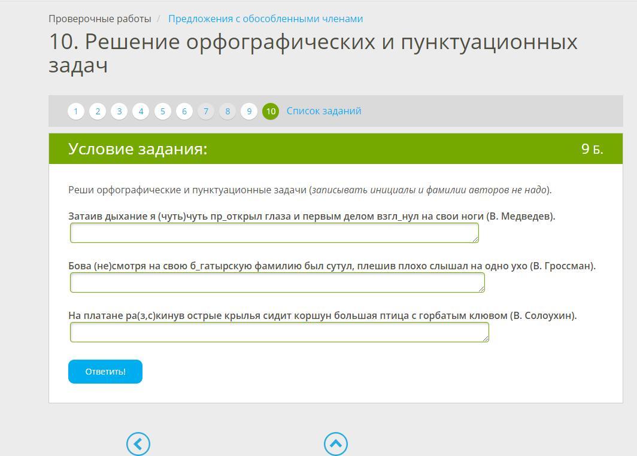Go to task number 8

227,111
